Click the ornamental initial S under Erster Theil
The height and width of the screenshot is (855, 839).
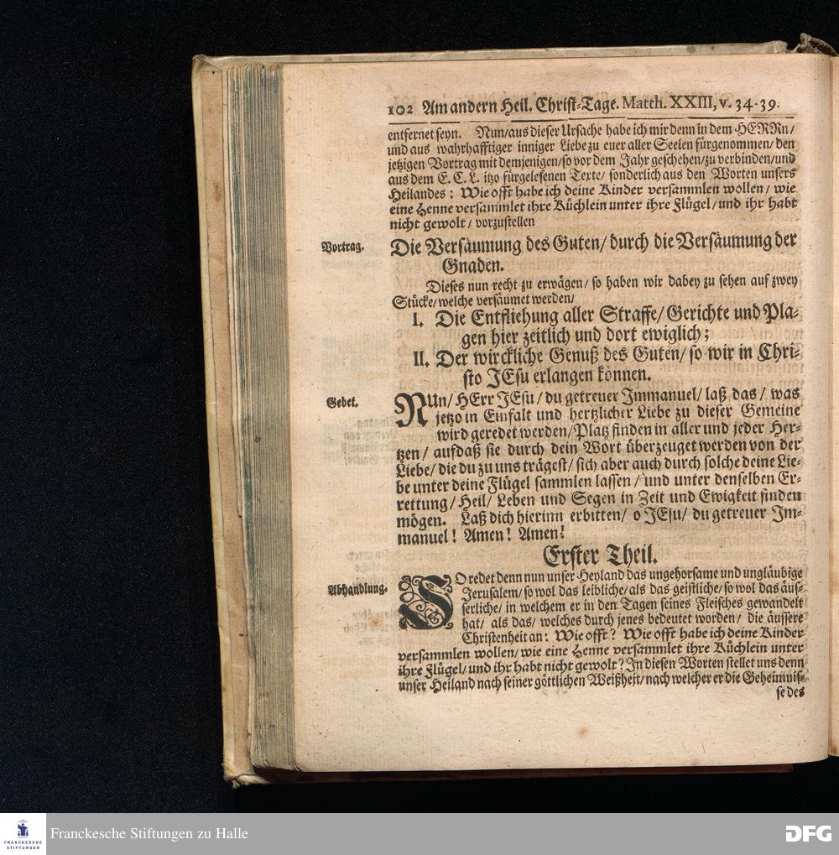[425, 602]
